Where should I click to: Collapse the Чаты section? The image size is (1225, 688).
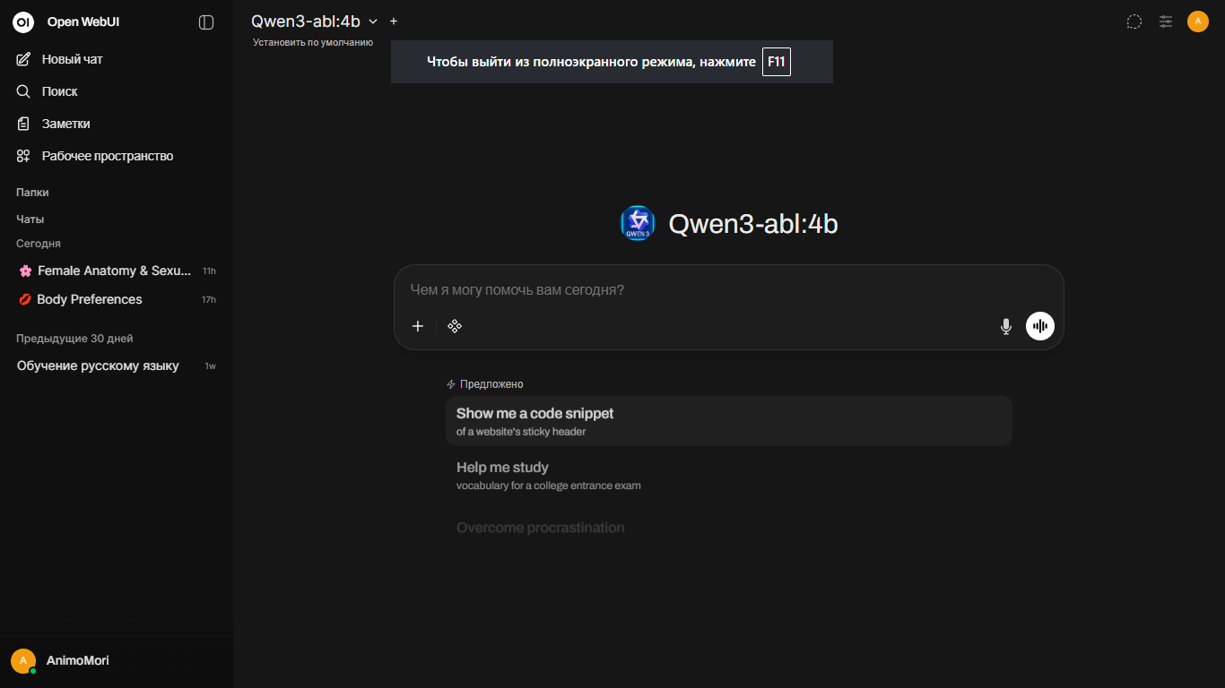point(30,219)
